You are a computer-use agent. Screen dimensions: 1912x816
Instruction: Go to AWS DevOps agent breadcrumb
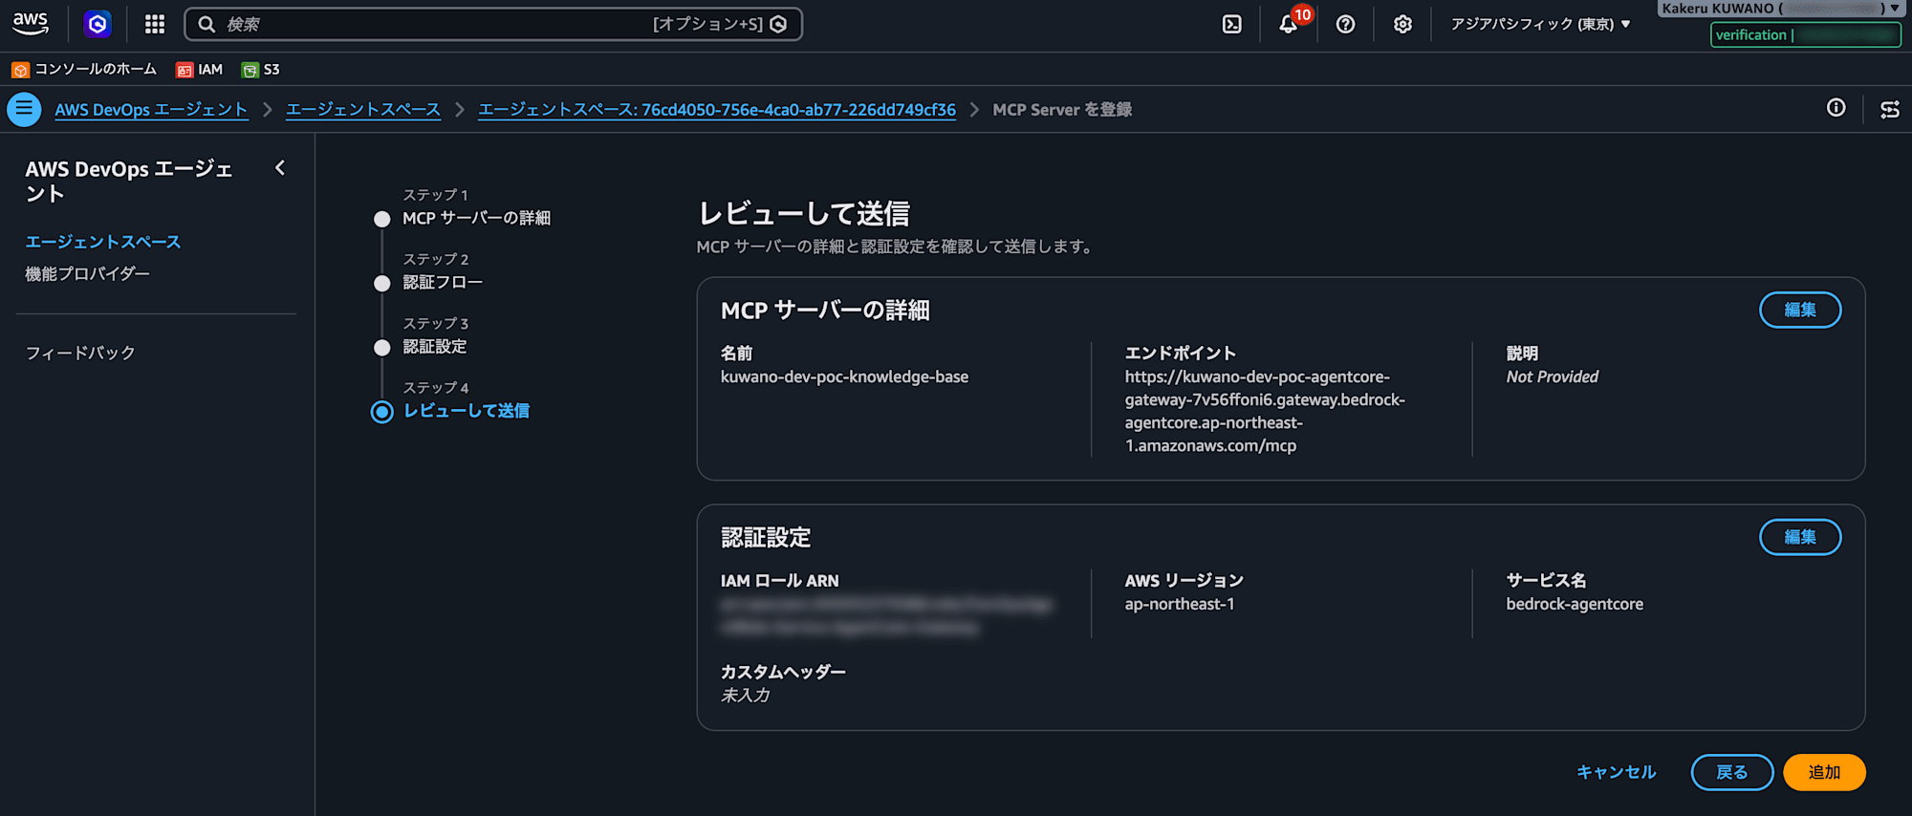click(x=151, y=110)
